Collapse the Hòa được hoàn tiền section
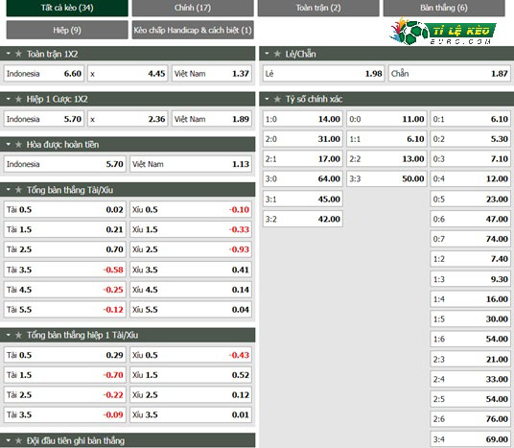 pyautogui.click(x=9, y=144)
